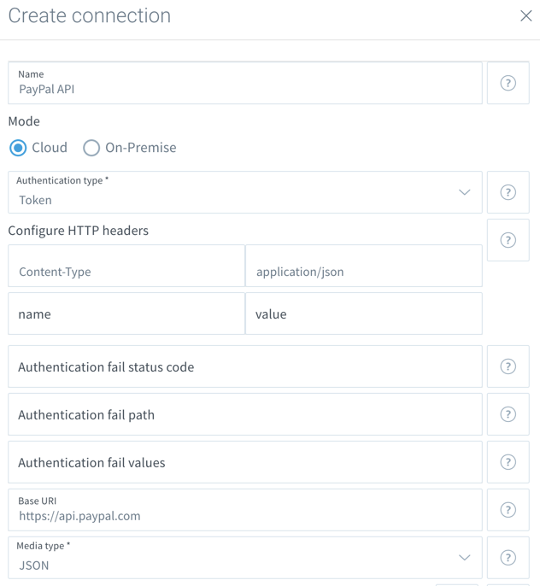Open help for Configure HTTP headers
Image resolution: width=540 pixels, height=586 pixels.
(x=508, y=240)
